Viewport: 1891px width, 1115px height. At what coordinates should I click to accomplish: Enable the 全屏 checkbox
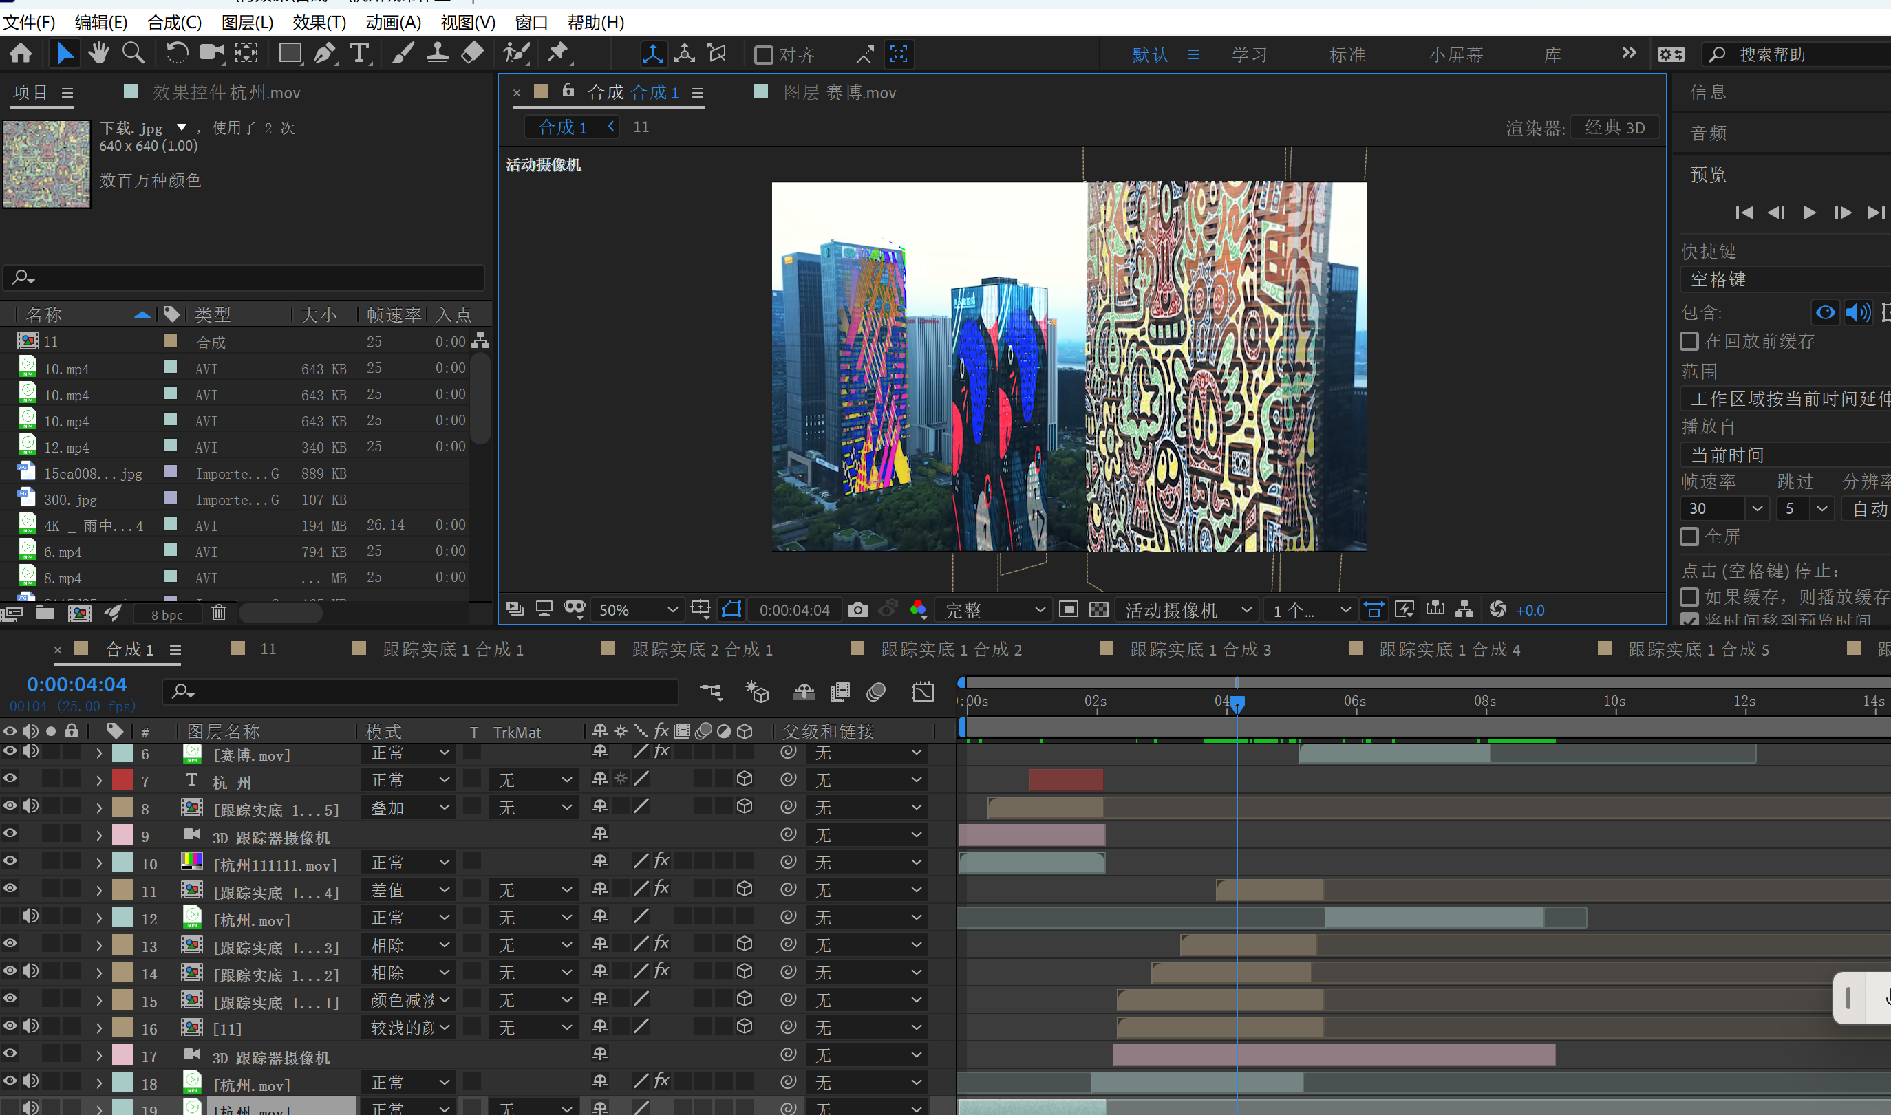point(1689,537)
